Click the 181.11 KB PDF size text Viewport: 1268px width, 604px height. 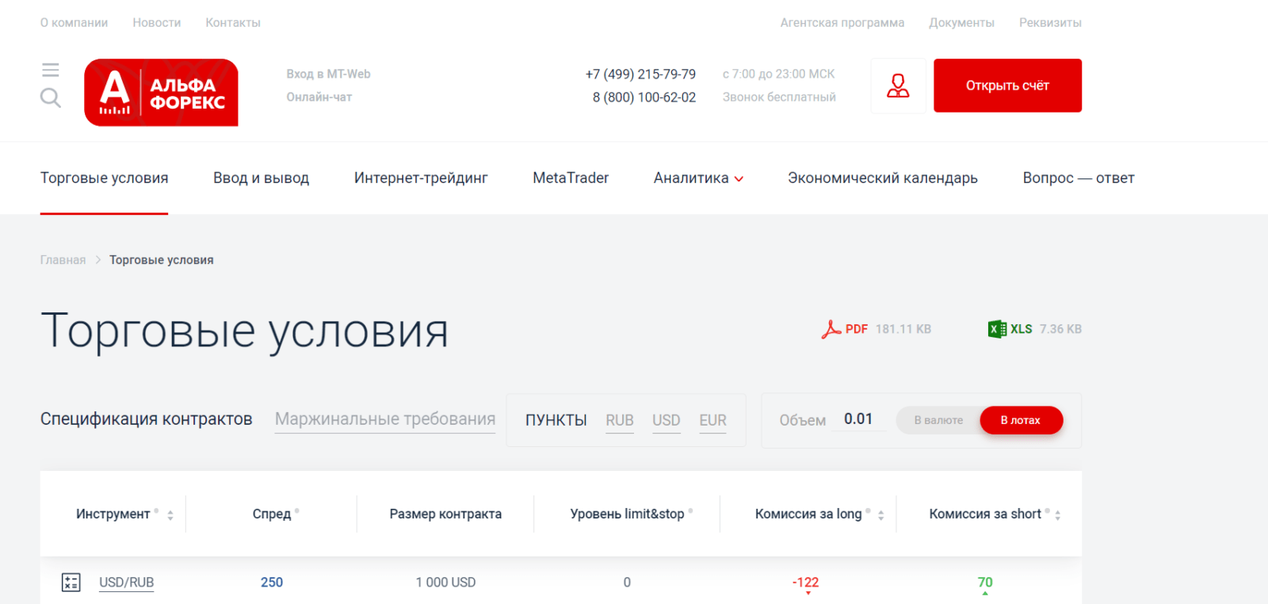[903, 329]
